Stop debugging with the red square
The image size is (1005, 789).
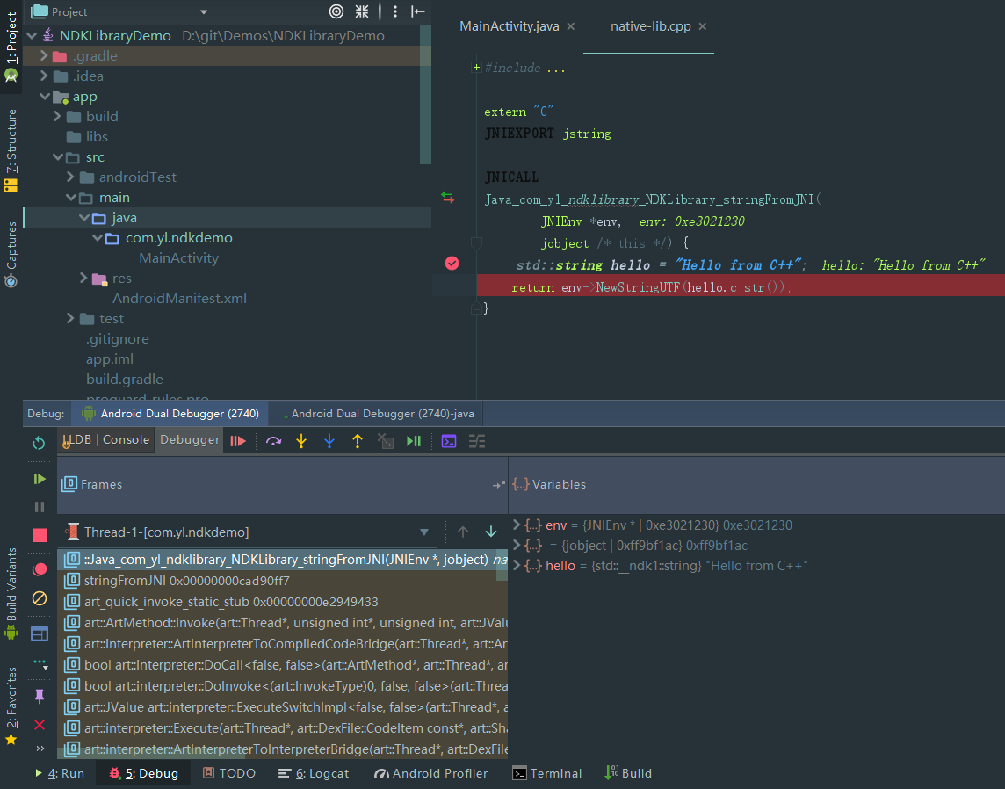click(x=40, y=535)
